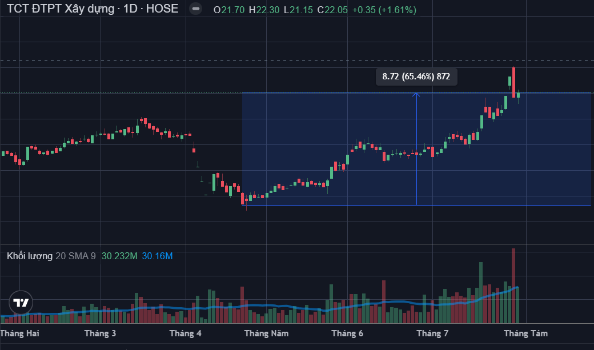Select the Tháng Hai time axis label
Image resolution: width=594 pixels, height=350 pixels.
pyautogui.click(x=20, y=333)
